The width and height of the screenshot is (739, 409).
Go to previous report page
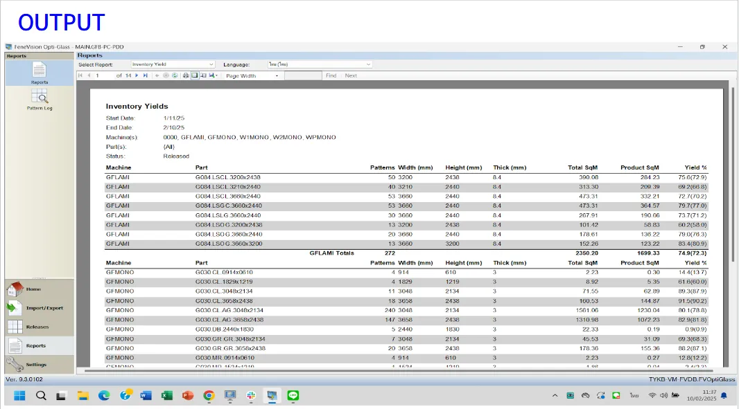click(89, 75)
